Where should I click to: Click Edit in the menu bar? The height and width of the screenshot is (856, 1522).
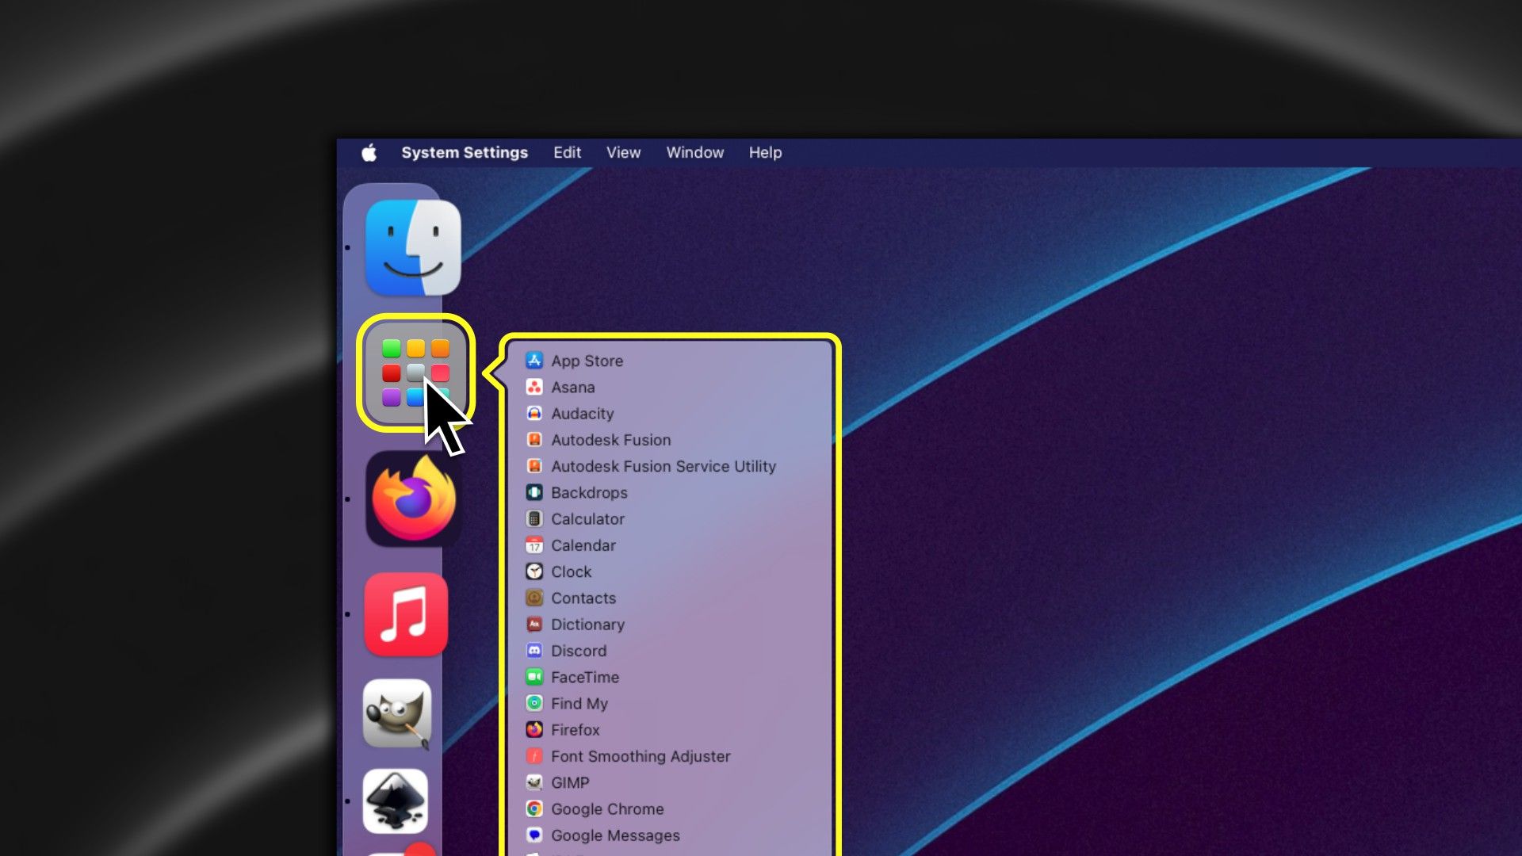(567, 153)
